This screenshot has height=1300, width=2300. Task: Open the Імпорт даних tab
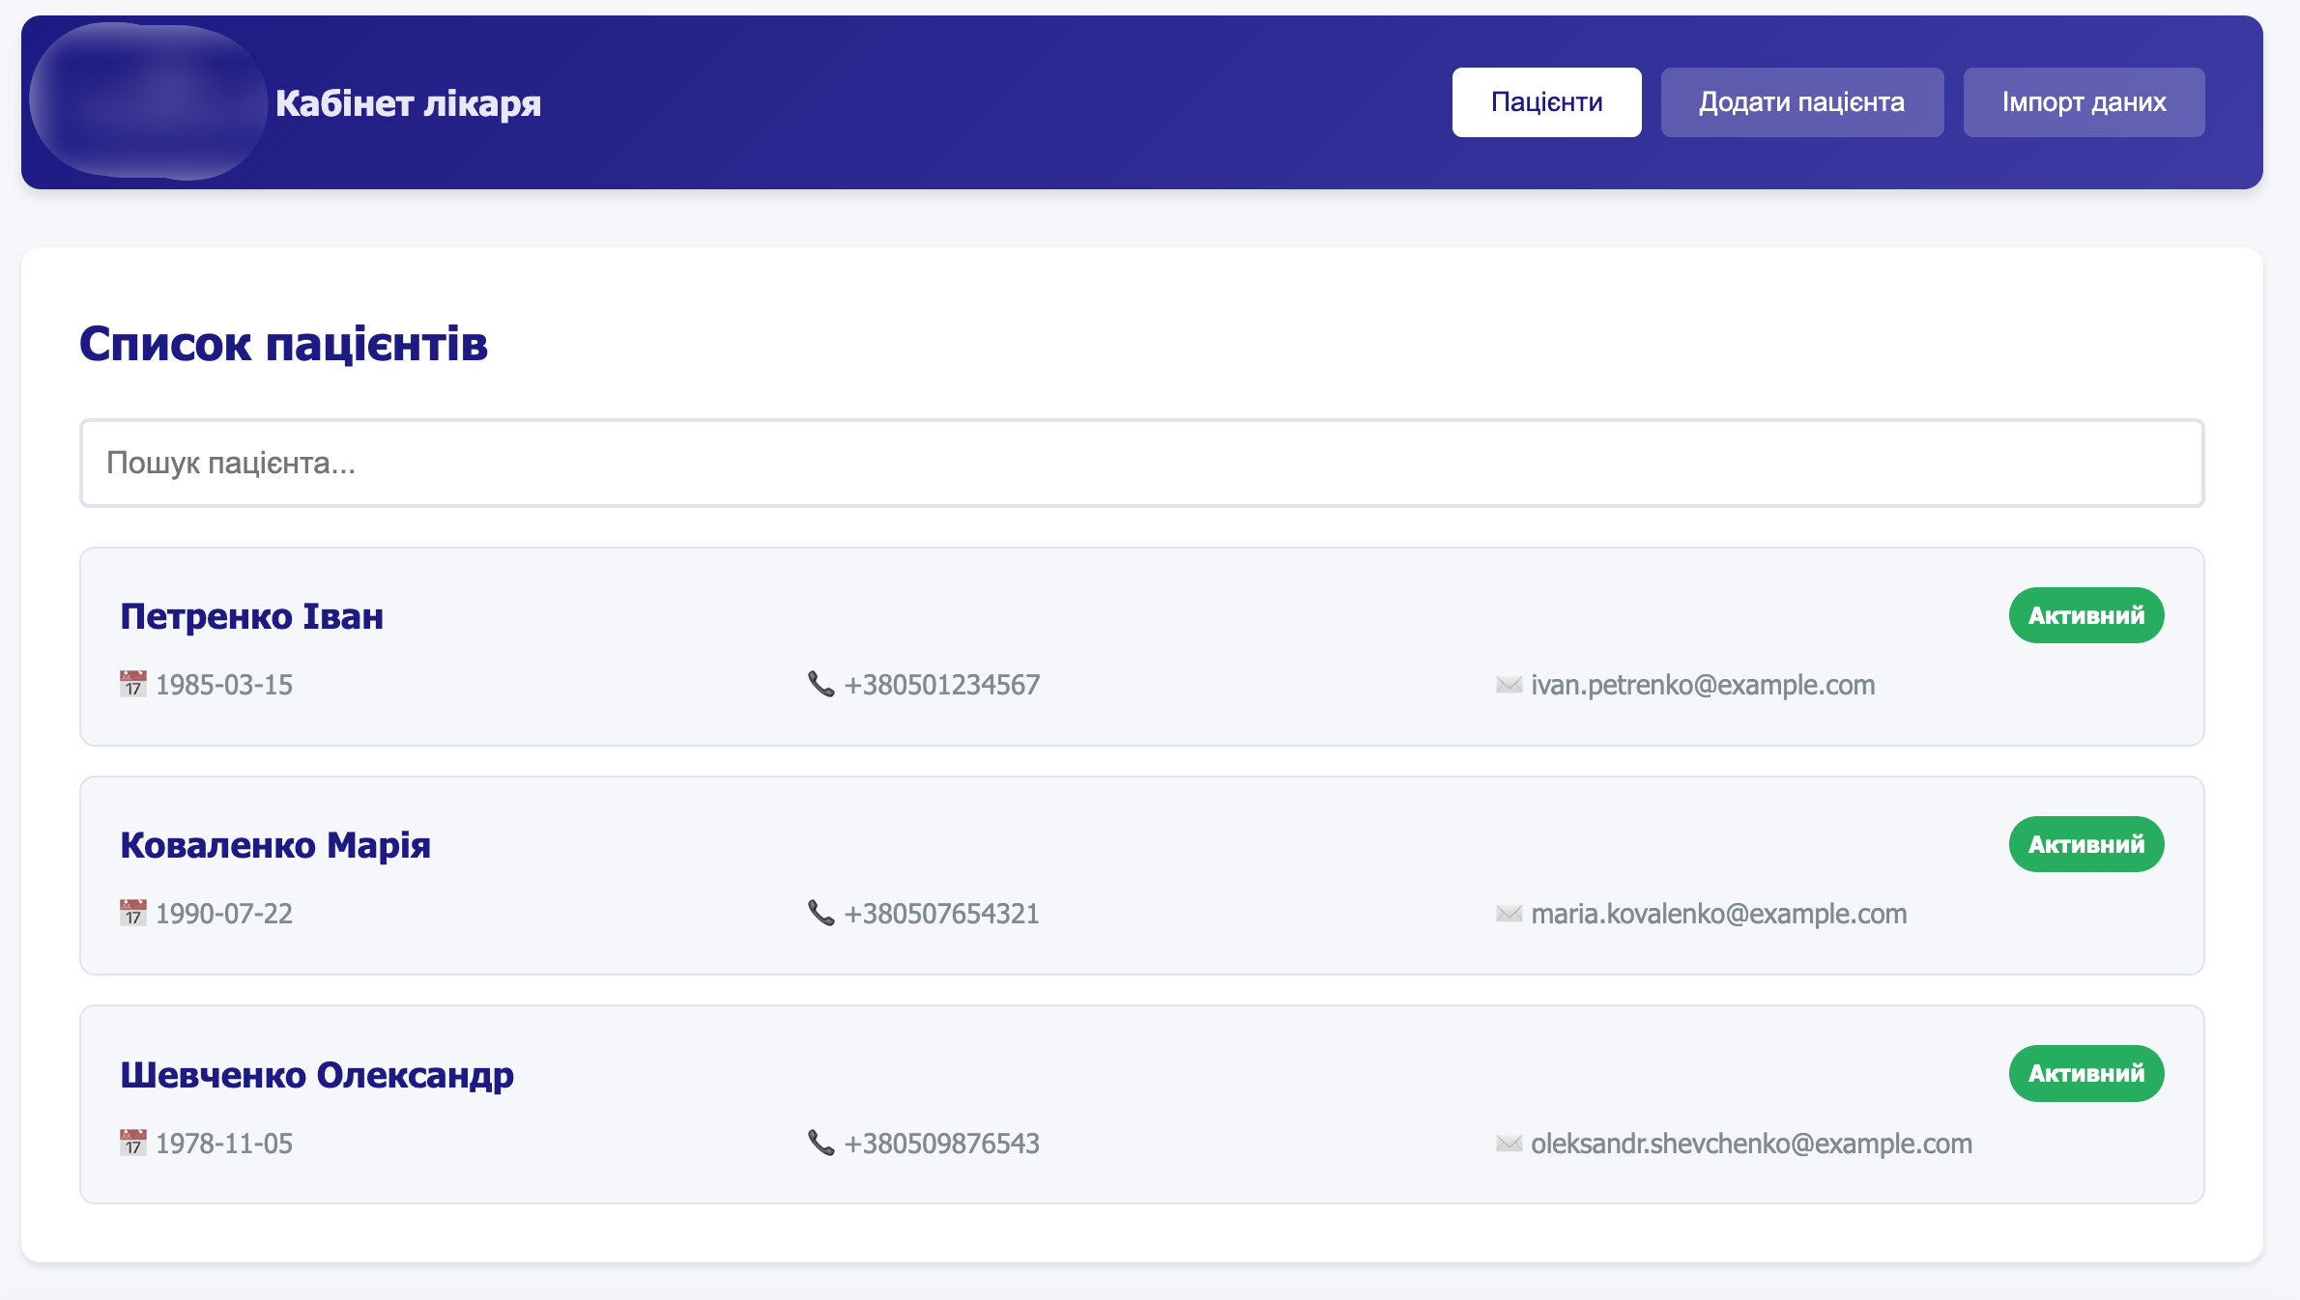click(x=2084, y=102)
